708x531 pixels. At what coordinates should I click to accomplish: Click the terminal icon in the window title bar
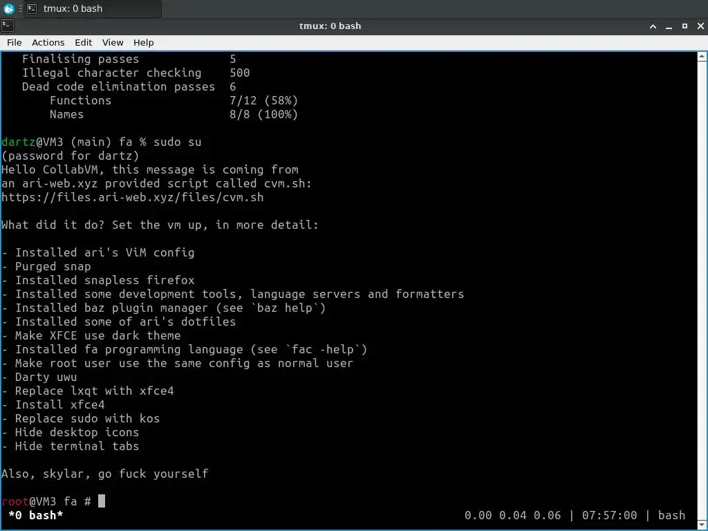tap(8, 26)
